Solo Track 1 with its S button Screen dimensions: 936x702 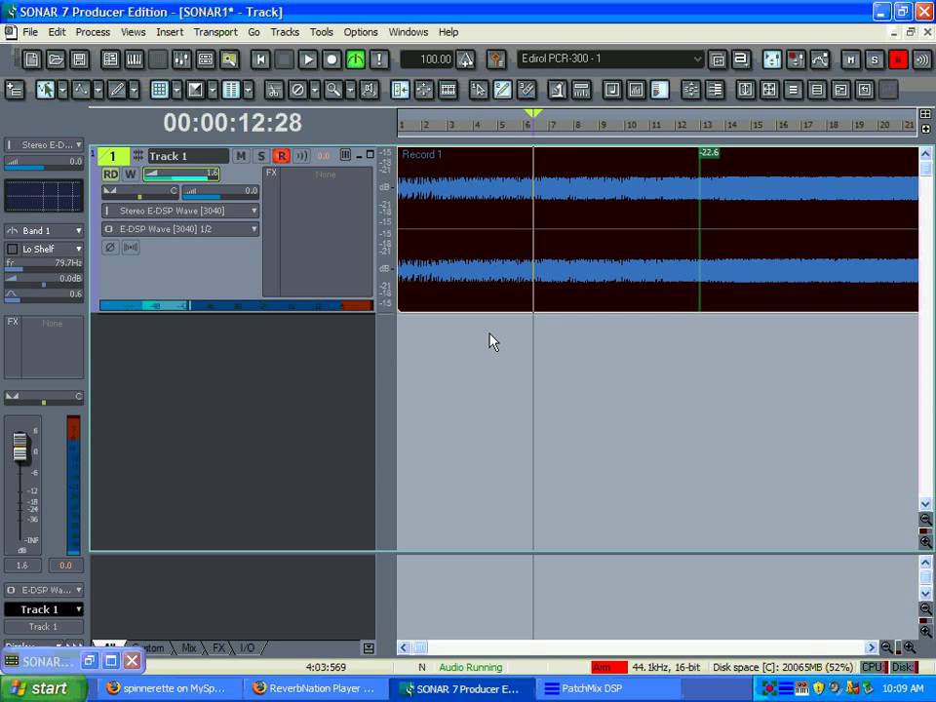[261, 156]
